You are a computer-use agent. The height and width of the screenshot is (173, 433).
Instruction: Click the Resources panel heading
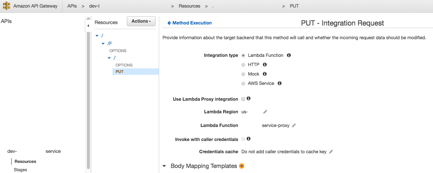(106, 22)
